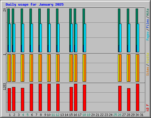Click the red KB bar for day 8
The image size is (151, 118).
coord(40,97)
